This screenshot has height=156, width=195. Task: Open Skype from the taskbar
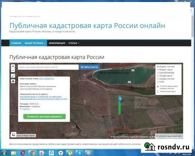(x=79, y=152)
